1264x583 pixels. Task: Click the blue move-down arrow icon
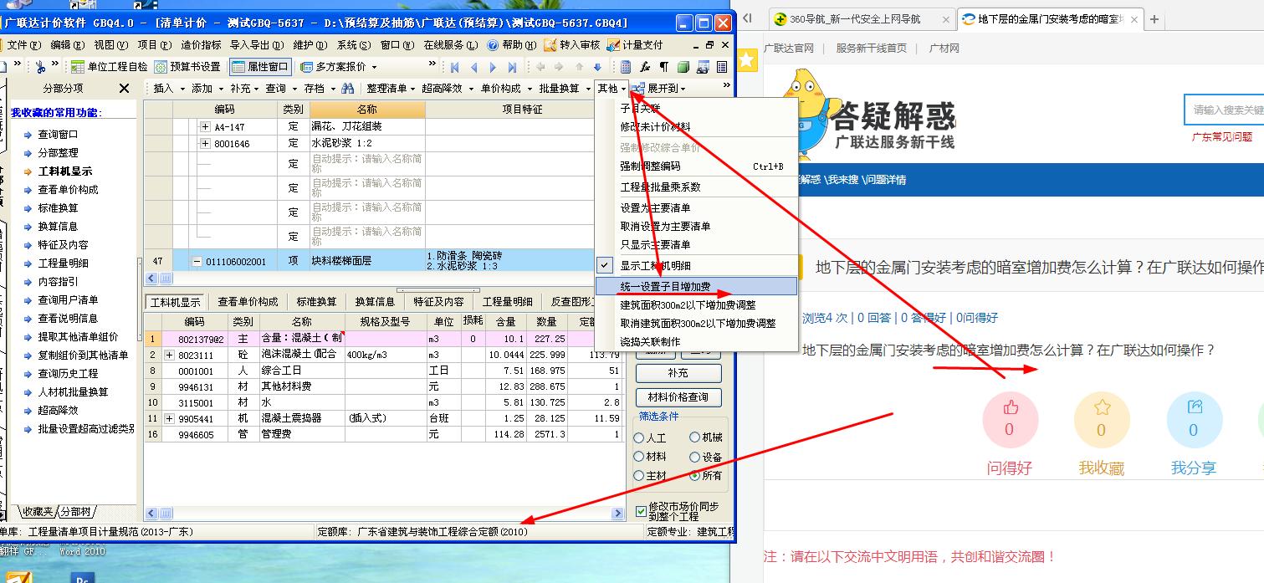click(x=597, y=67)
